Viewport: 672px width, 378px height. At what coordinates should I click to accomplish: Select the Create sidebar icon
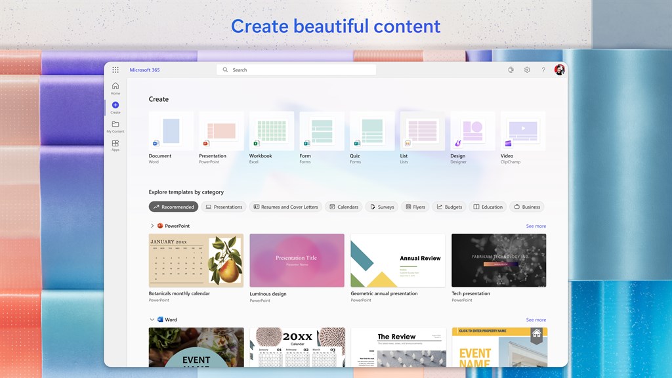[115, 107]
